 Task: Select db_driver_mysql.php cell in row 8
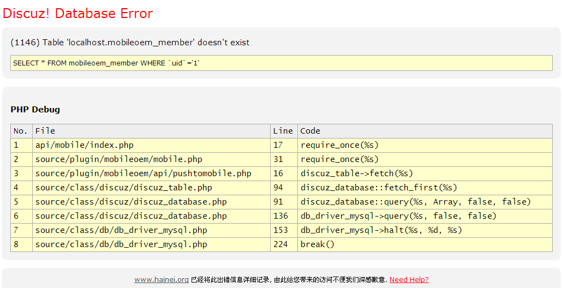click(151, 244)
